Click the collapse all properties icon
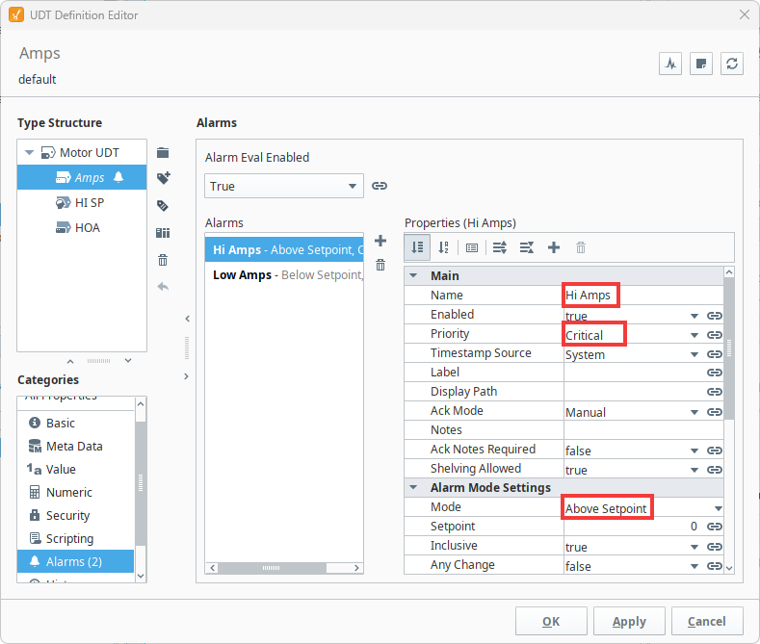 527,248
